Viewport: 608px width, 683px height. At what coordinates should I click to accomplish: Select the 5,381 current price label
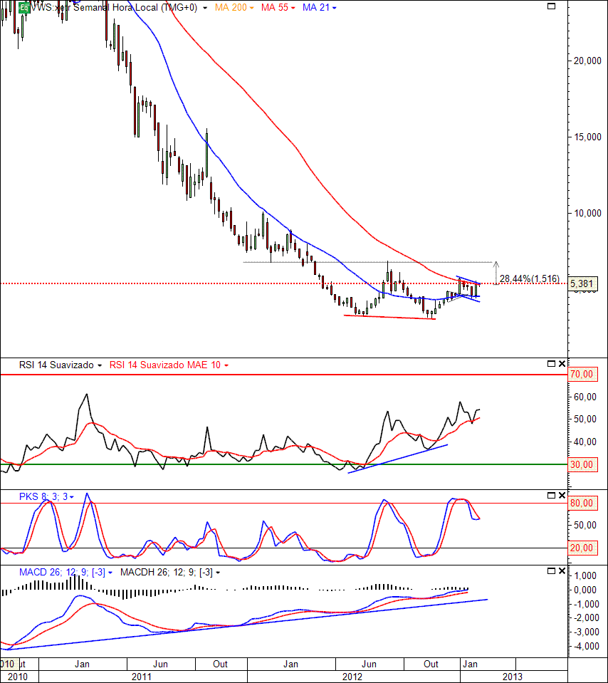tap(582, 284)
